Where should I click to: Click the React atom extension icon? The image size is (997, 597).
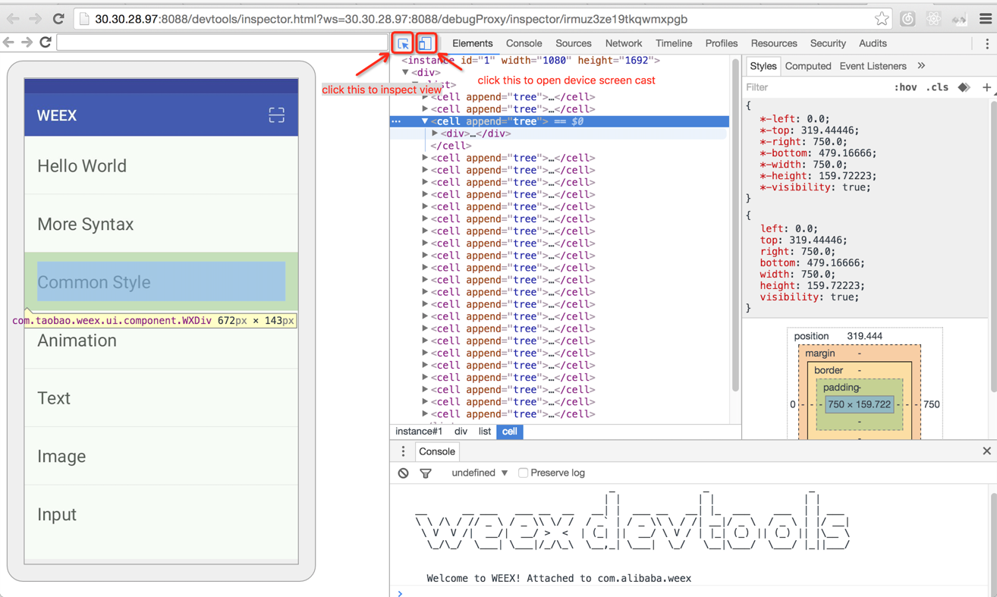[x=933, y=19]
